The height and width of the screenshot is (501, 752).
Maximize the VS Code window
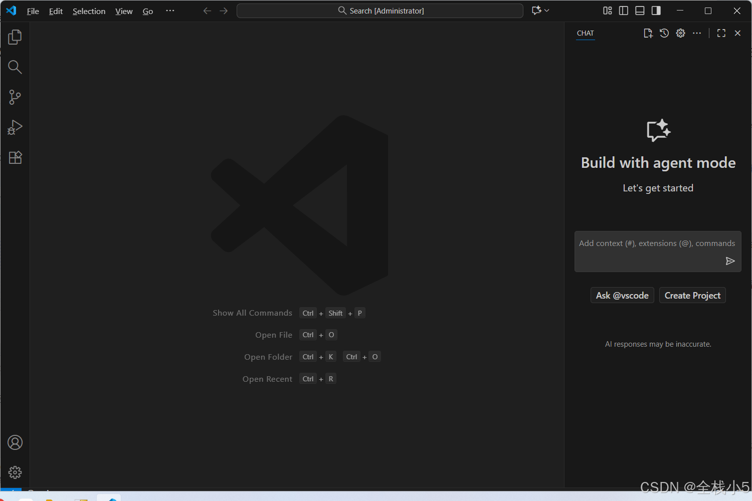click(x=708, y=11)
